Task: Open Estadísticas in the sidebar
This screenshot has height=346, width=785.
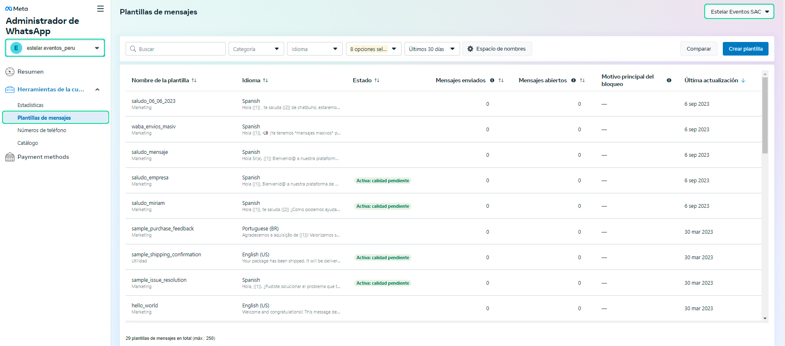Action: click(30, 105)
